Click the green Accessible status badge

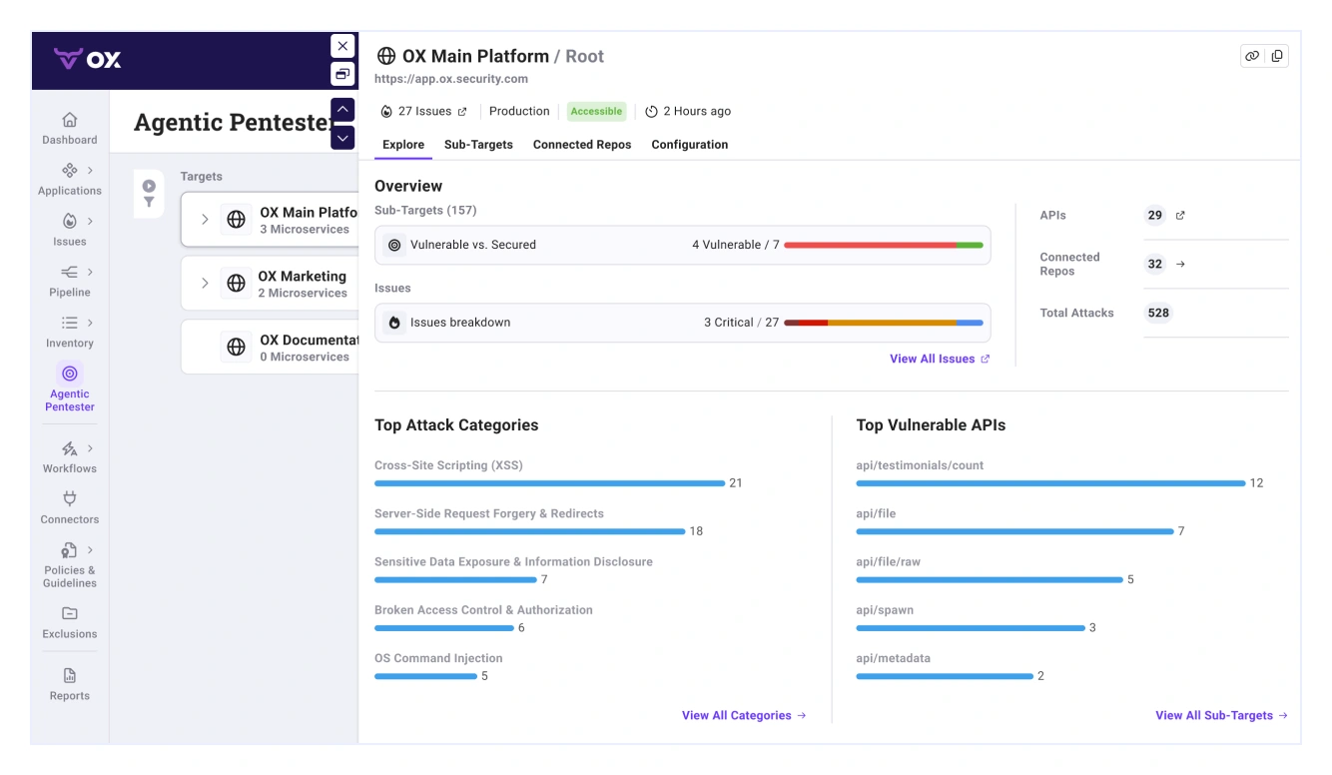click(x=596, y=112)
